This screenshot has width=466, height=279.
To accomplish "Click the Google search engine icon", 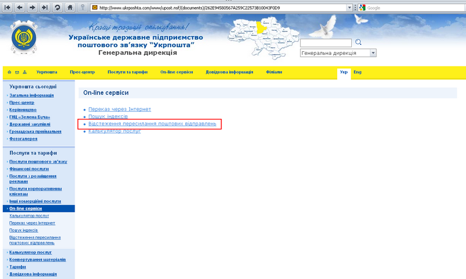I will coord(362,8).
